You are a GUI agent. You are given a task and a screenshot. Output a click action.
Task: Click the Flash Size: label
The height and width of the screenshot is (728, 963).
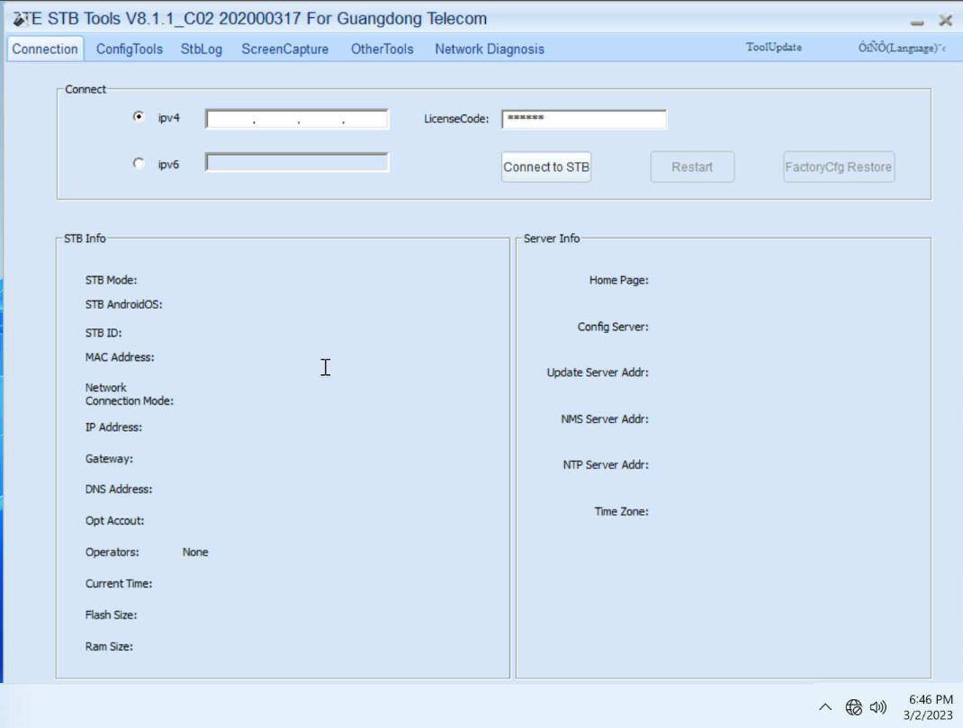pyautogui.click(x=112, y=615)
